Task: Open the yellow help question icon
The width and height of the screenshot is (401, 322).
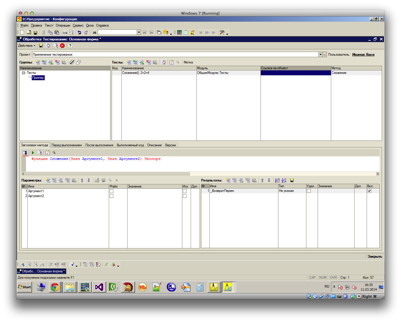Action: pos(70,46)
